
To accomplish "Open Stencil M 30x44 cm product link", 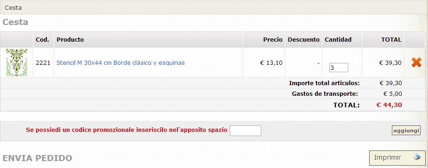I will (120, 63).
